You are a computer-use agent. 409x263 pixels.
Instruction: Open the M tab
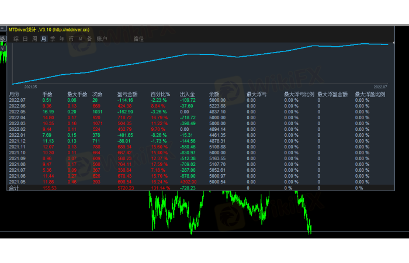click(81, 39)
